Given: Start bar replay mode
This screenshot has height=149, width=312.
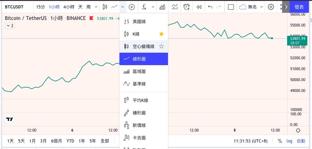Looking at the screenshot, I should 199,7.
